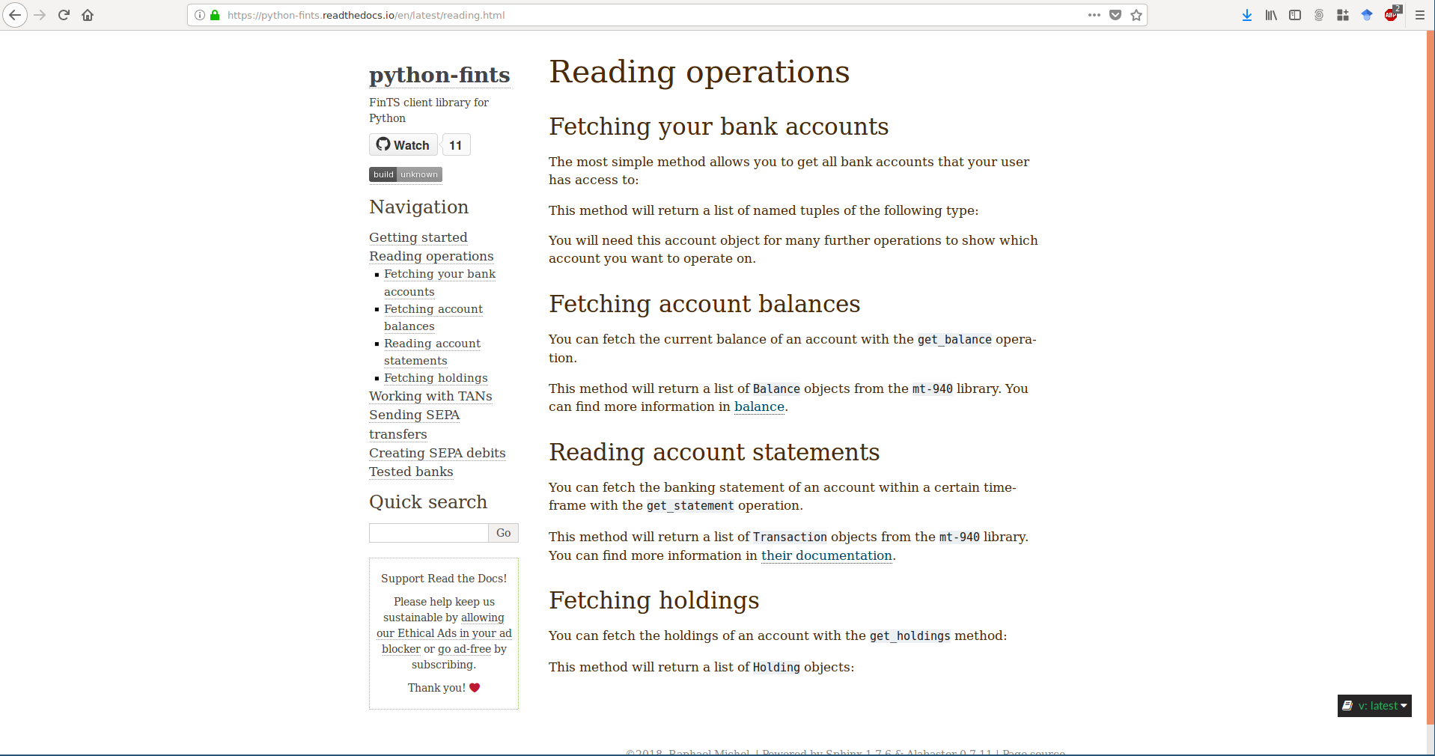1435x756 pixels.
Task: Save page to Pocket
Action: pyautogui.click(x=1115, y=15)
